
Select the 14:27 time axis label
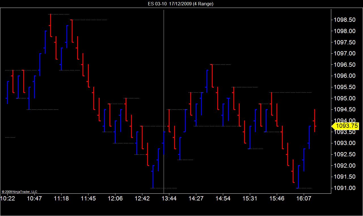tap(196, 198)
